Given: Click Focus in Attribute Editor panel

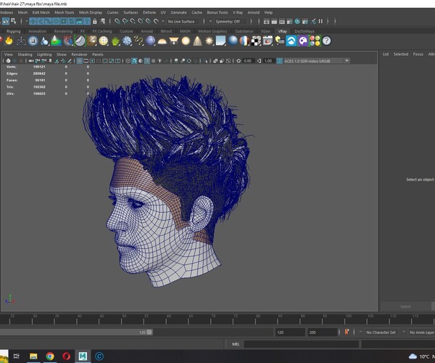Looking at the screenshot, I should coord(418,54).
